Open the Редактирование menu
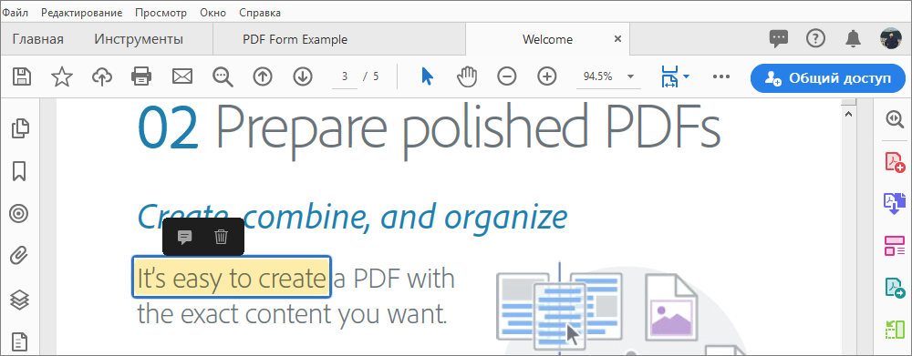The width and height of the screenshot is (912, 356). coord(81,12)
